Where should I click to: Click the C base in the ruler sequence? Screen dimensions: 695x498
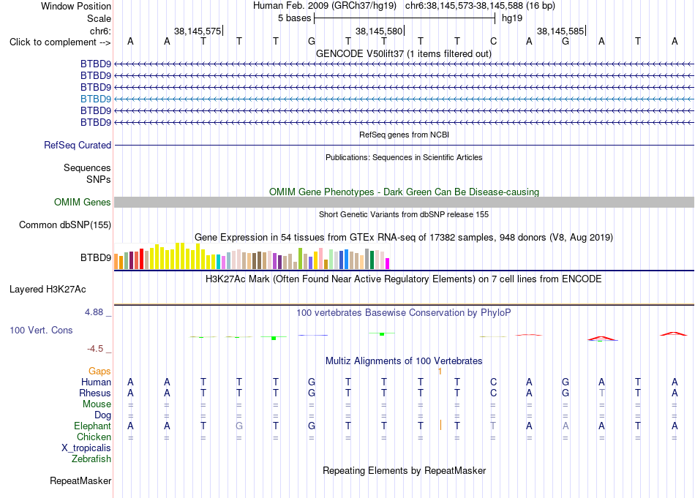tap(493, 41)
